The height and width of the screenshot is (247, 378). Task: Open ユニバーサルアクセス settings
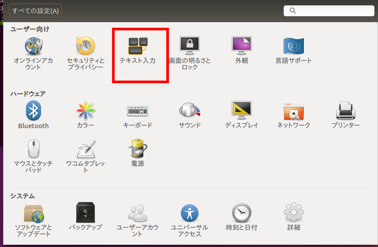pyautogui.click(x=190, y=221)
